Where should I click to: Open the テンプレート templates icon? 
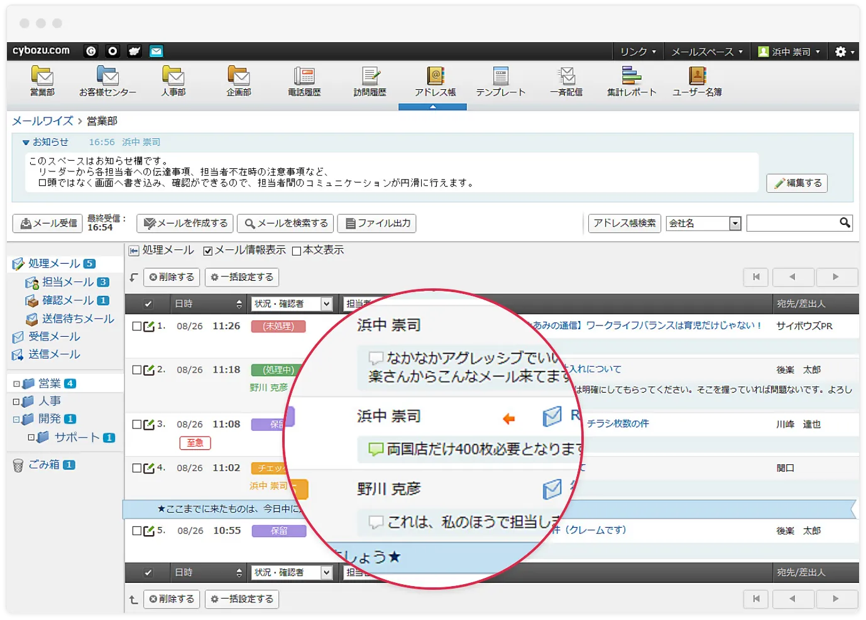pos(500,77)
